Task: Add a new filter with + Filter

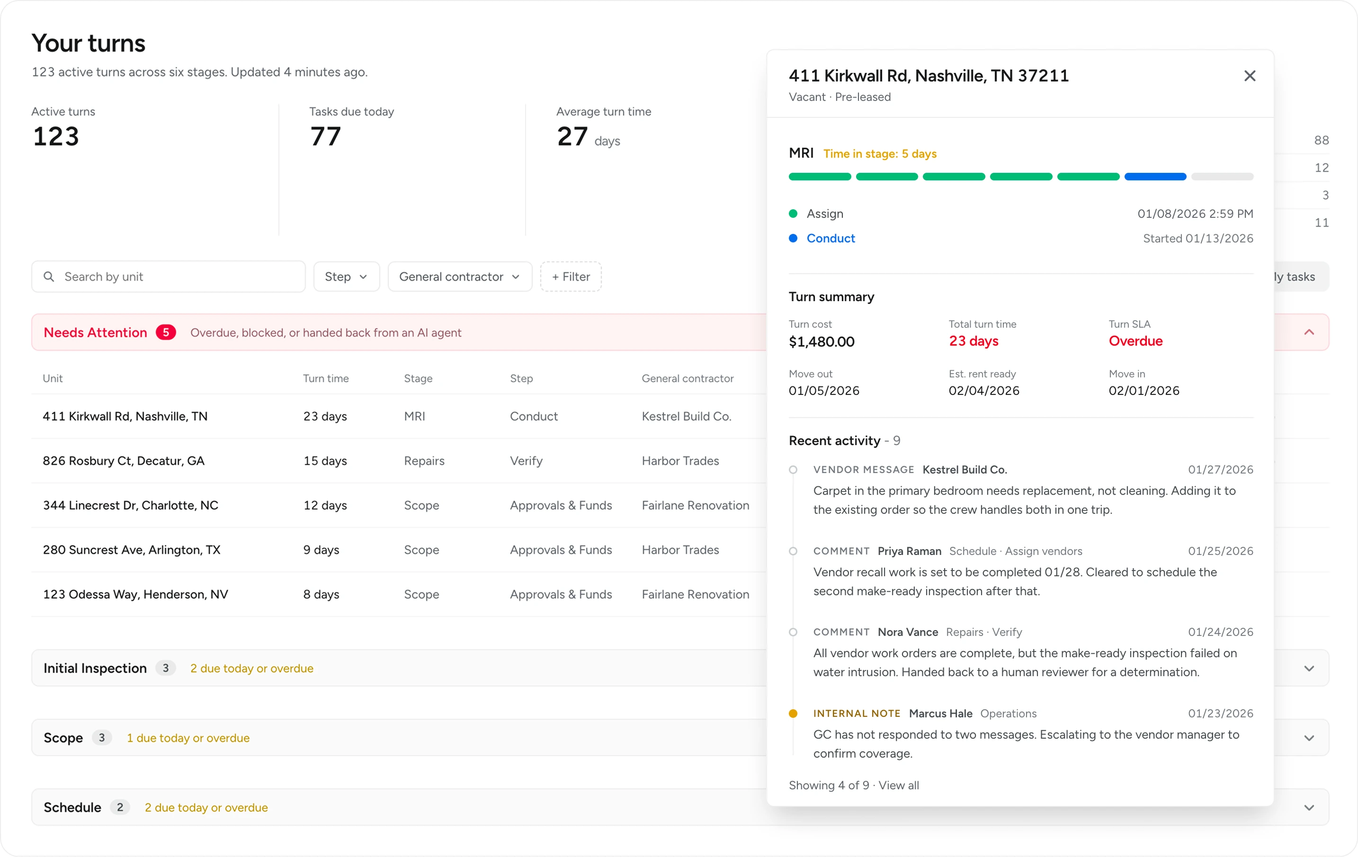Action: 571,277
